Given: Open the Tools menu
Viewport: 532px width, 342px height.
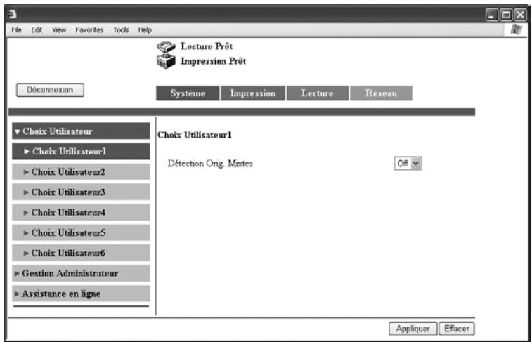Looking at the screenshot, I should point(121,29).
